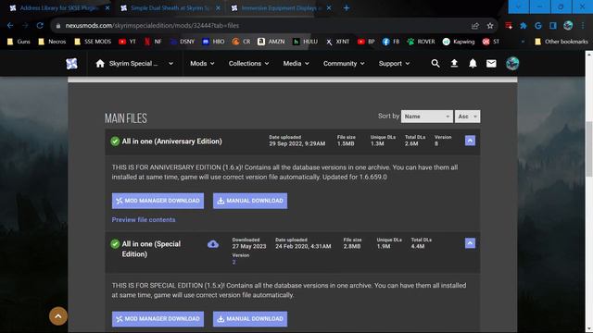Image resolution: width=593 pixels, height=333 pixels.
Task: Expand the Mods menu
Action: coord(202,64)
